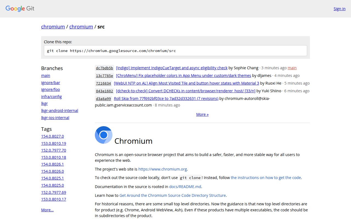Open commit hash 13c7785e

tap(104, 76)
